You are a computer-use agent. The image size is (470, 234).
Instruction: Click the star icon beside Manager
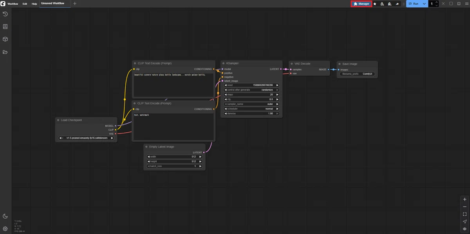(x=375, y=4)
